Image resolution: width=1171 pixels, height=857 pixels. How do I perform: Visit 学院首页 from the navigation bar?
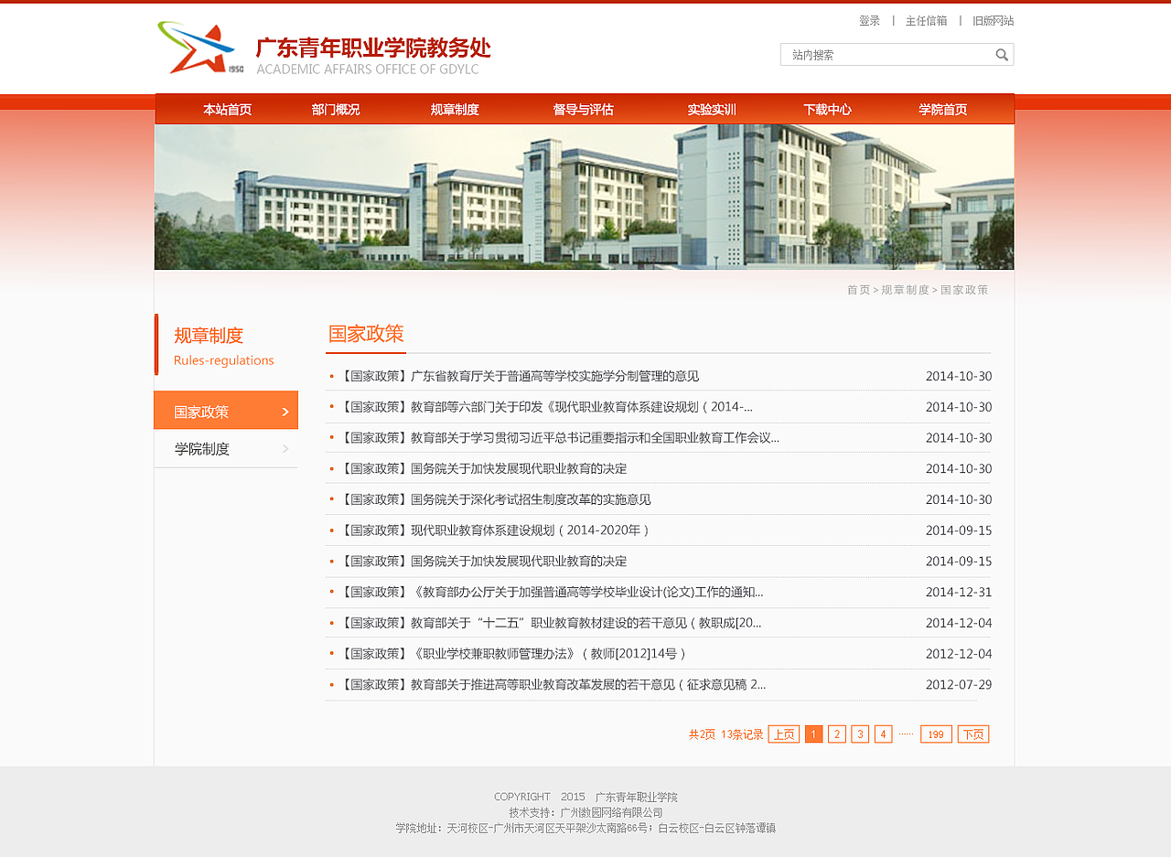[945, 109]
